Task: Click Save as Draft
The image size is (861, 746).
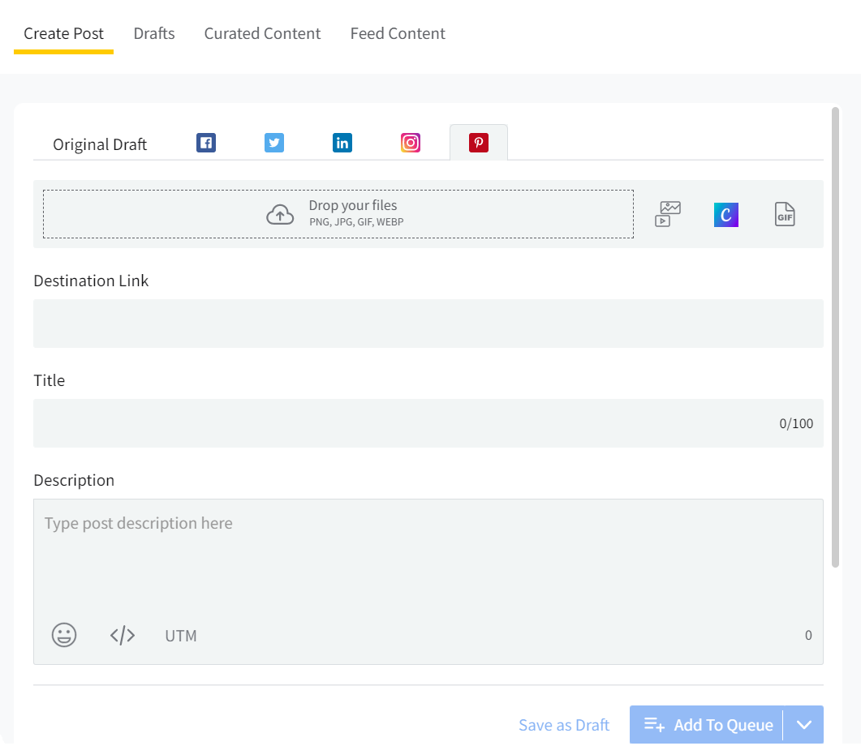Action: coord(564,724)
